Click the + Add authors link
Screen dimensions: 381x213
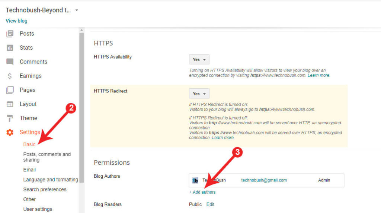pyautogui.click(x=202, y=192)
